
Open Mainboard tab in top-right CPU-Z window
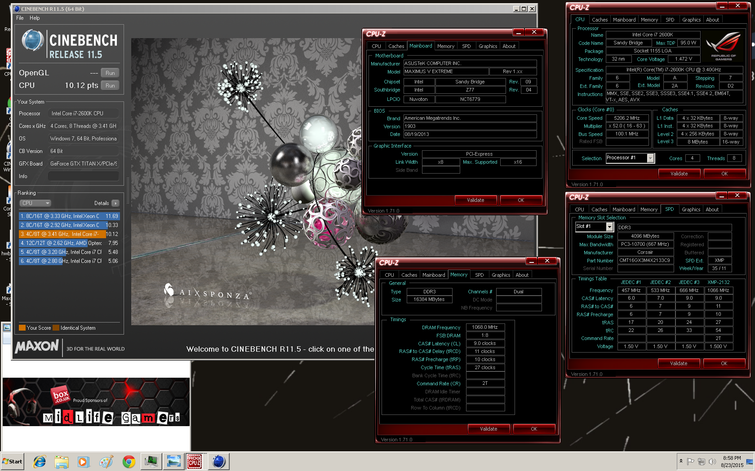[x=624, y=20]
